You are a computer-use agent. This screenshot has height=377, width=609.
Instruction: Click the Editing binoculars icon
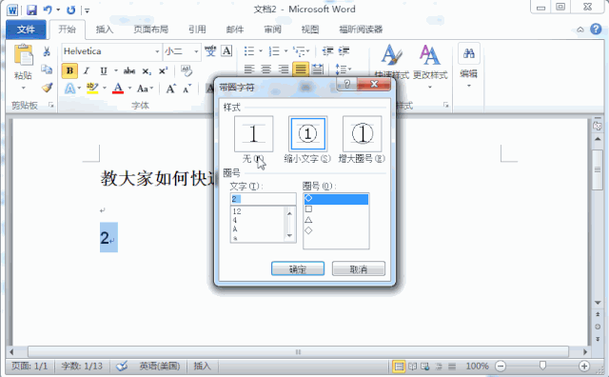click(469, 53)
